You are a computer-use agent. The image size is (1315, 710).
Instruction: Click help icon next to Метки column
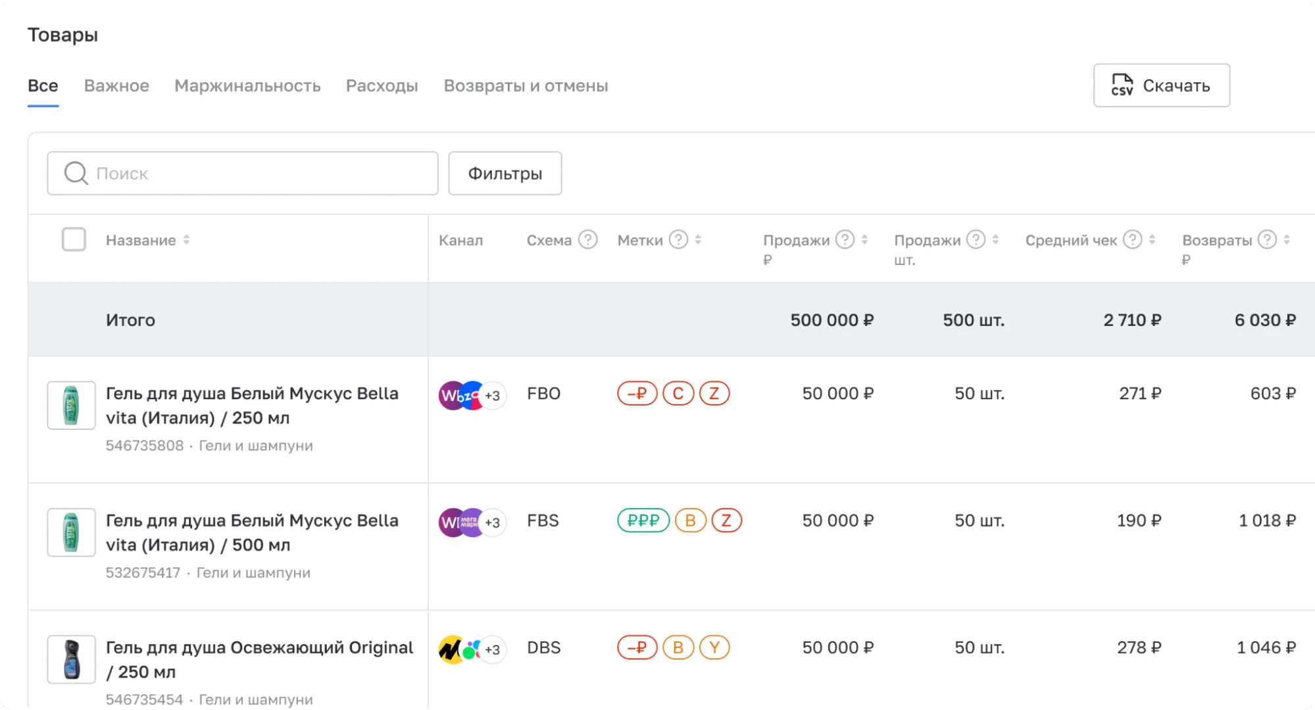(x=678, y=240)
